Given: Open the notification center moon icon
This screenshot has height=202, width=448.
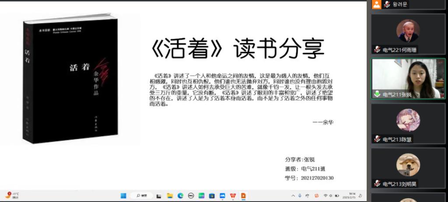Looking at the screenshot, I should [x=360, y=196].
